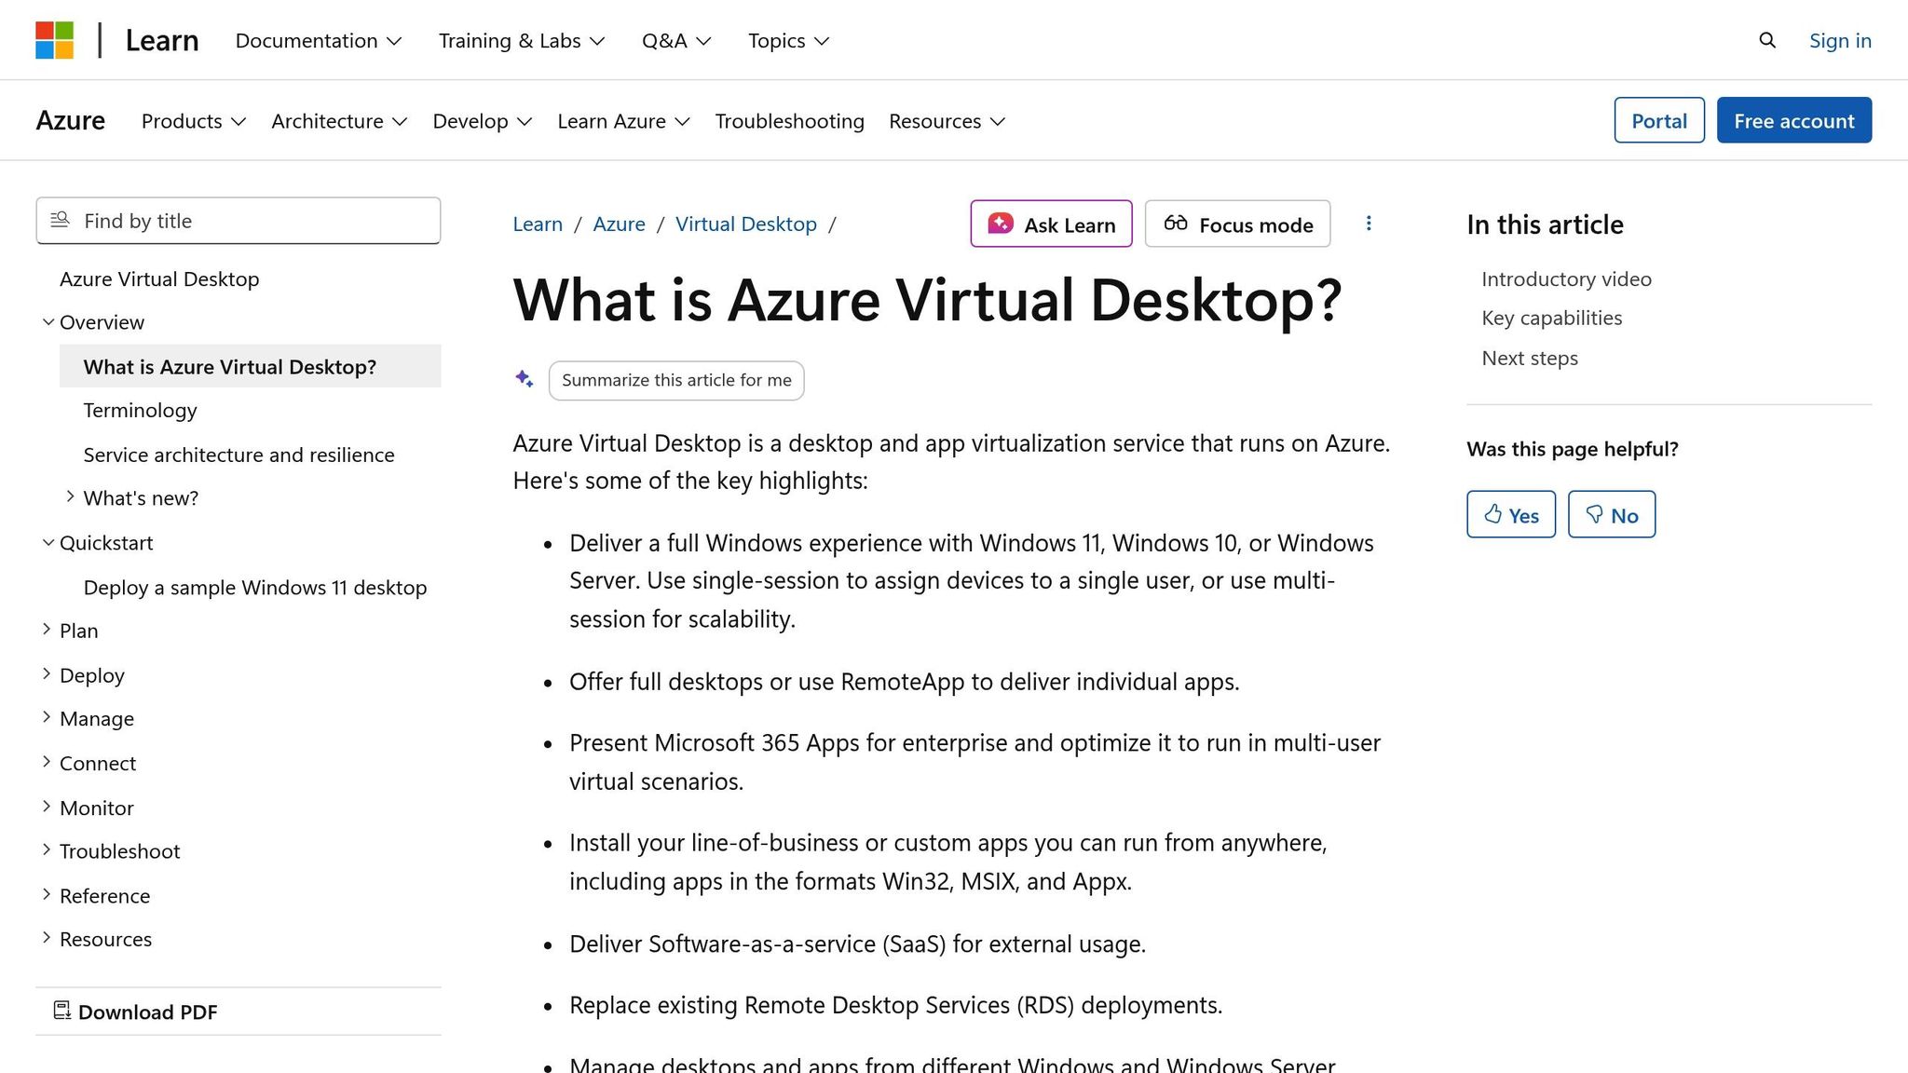
Task: Focus the Find by title filter field
Action: pyautogui.click(x=238, y=221)
